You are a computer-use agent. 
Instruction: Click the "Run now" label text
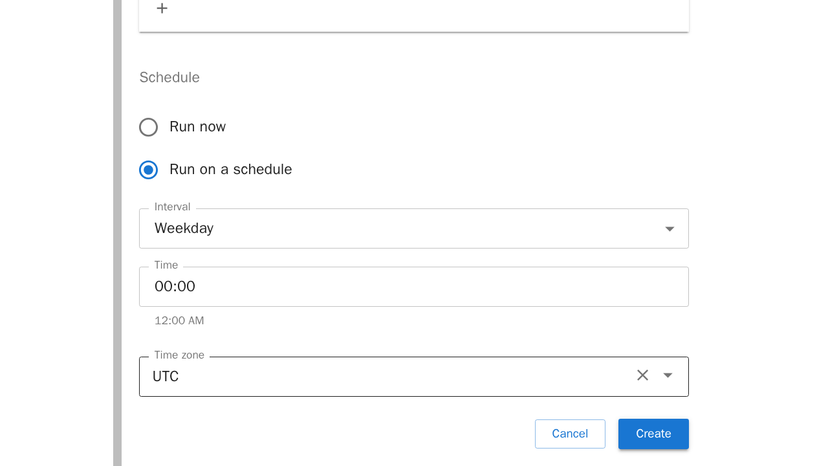pyautogui.click(x=197, y=127)
